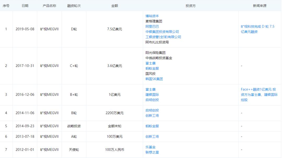This screenshot has width=282, height=158.
Task: Select the date 2013-07-18
Action: tap(25, 137)
